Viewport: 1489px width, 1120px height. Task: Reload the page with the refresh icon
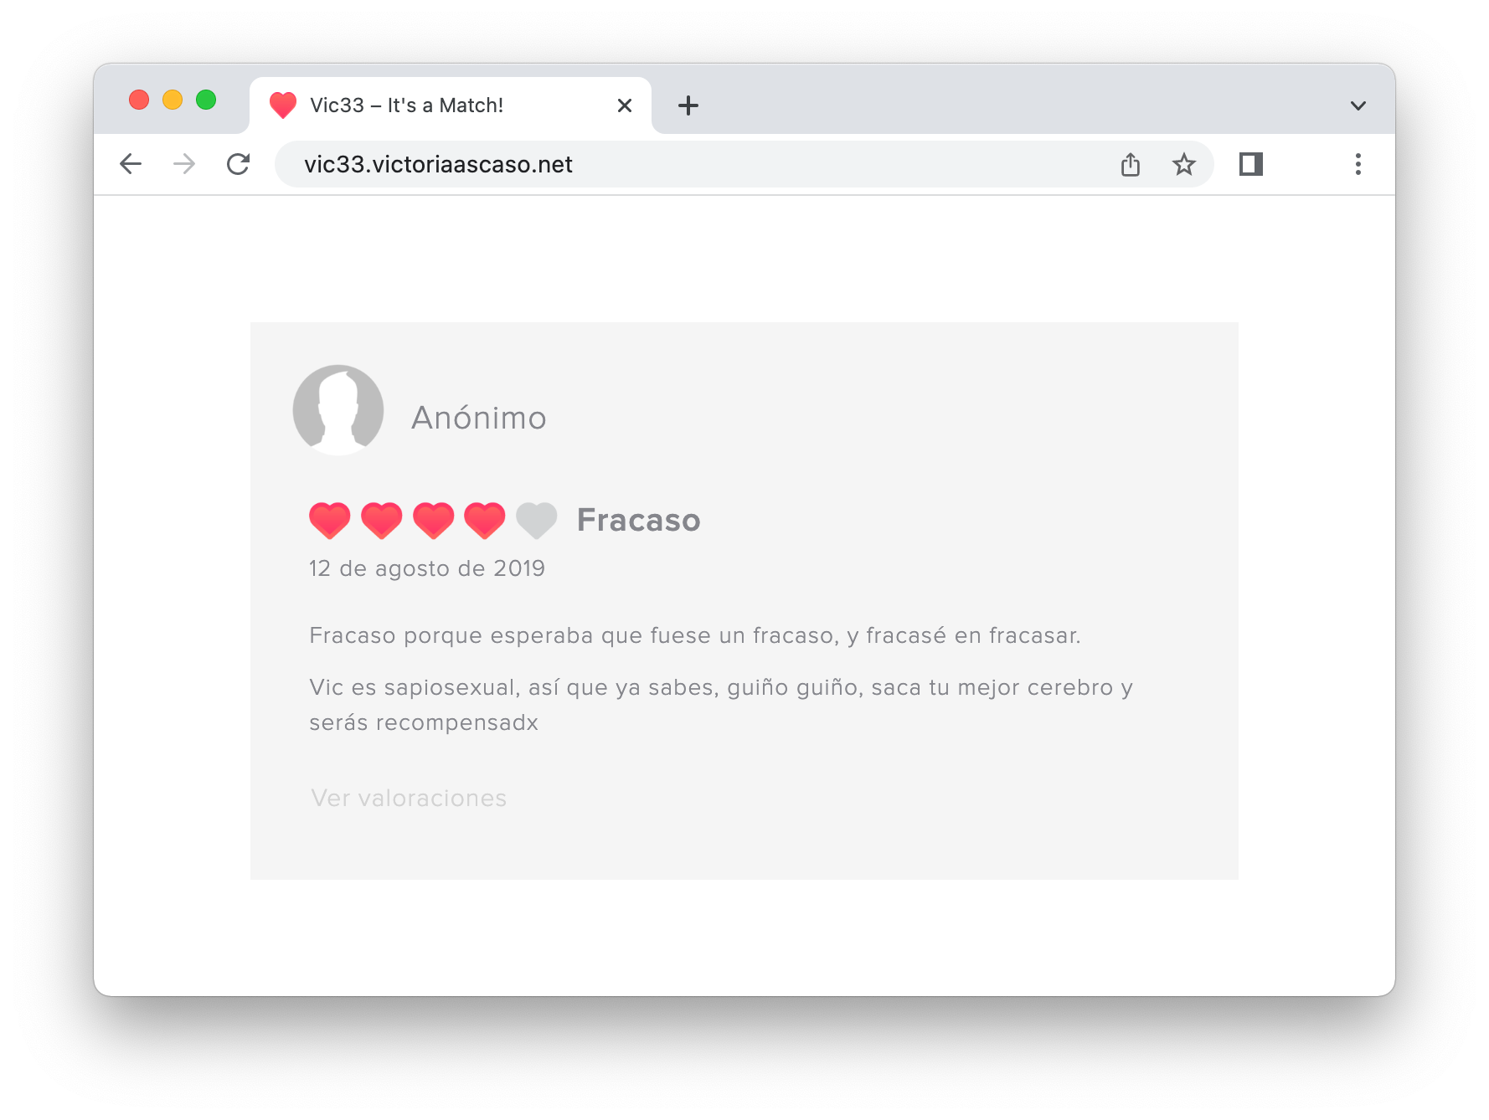click(x=239, y=164)
